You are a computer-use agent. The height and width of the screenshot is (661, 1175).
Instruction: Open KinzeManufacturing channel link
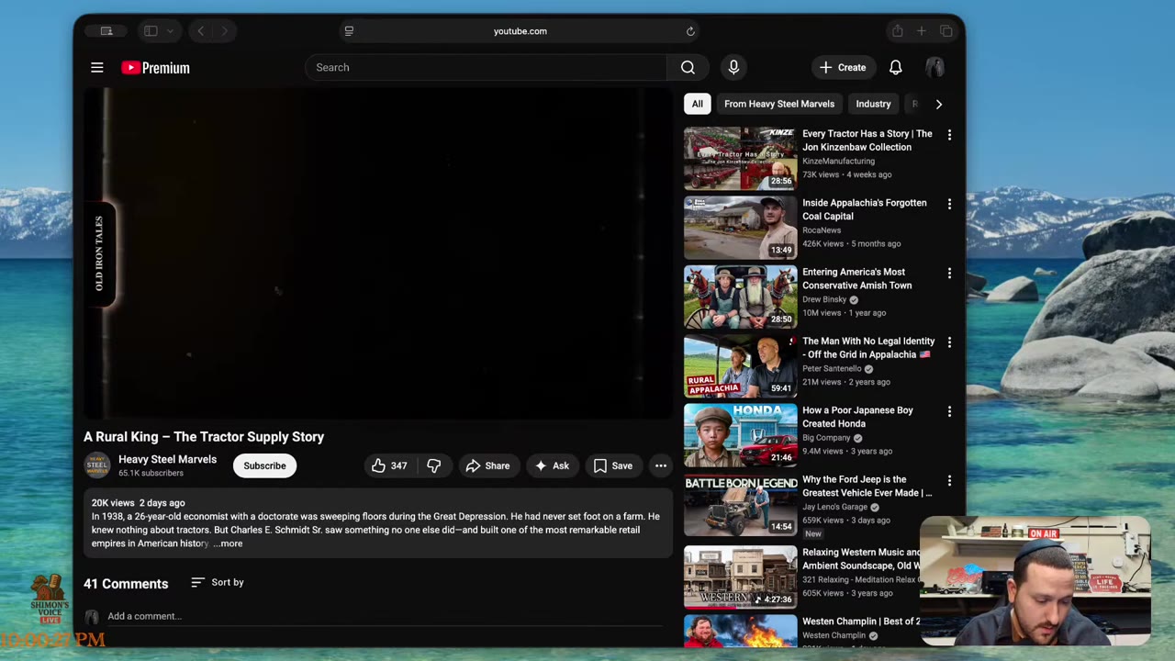(838, 161)
